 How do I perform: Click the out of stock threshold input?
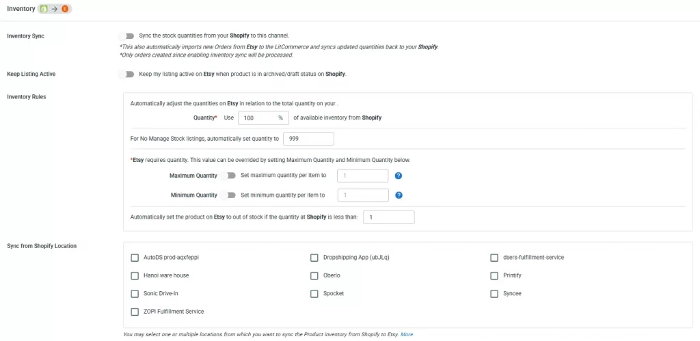389,217
